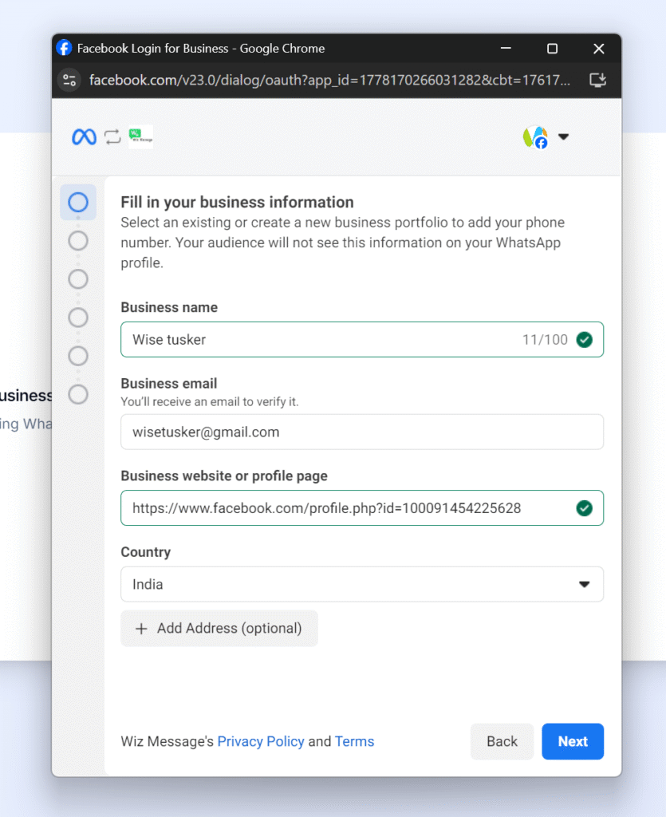The height and width of the screenshot is (817, 666).
Task: Click the install app icon in address bar
Action: (x=597, y=80)
